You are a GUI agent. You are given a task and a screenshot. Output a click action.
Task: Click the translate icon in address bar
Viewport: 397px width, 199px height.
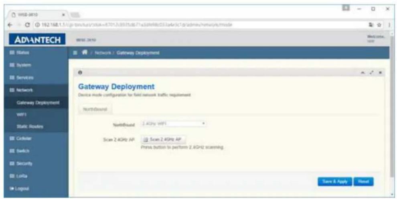click(x=371, y=25)
